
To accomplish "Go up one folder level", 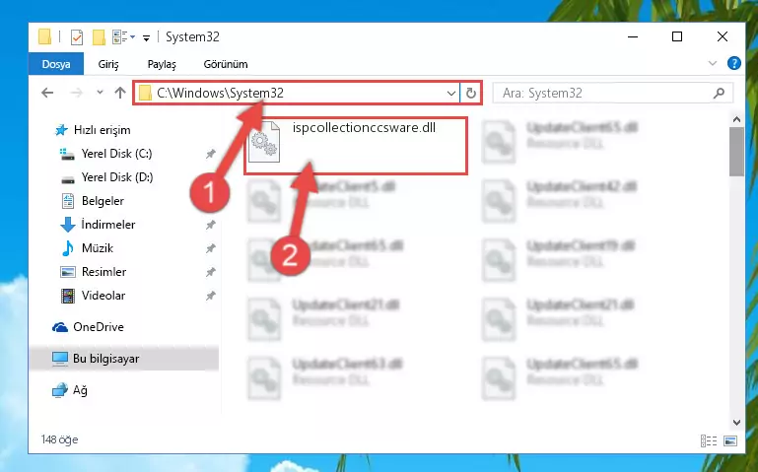I will click(120, 93).
